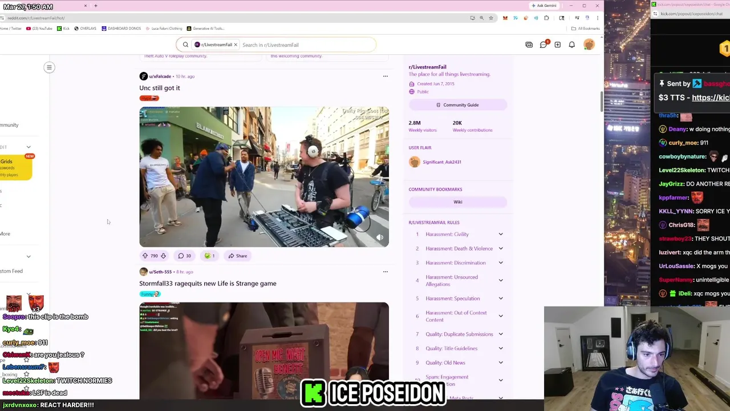This screenshot has height=411, width=730.
Task: Open the overflow menu for u/Seth-555 post
Action: point(385,272)
